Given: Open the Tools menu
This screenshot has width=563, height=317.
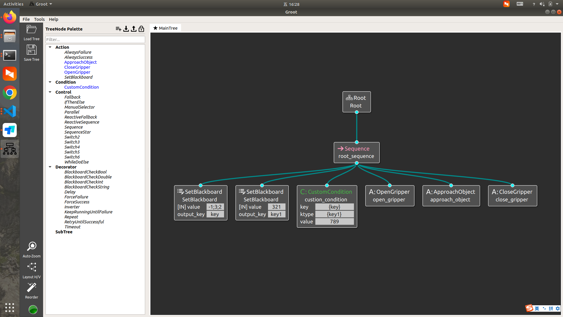Looking at the screenshot, I should [x=39, y=19].
